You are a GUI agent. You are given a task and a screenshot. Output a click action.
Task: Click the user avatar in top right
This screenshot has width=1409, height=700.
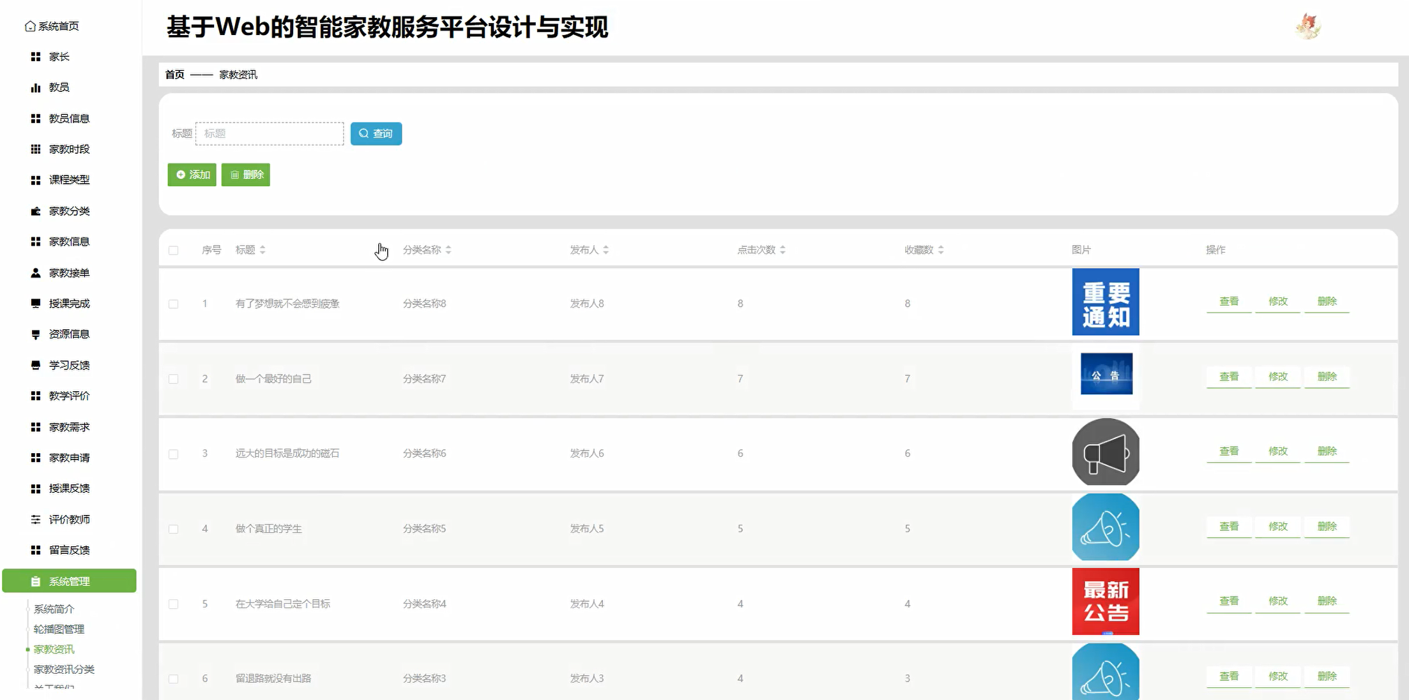(x=1307, y=27)
